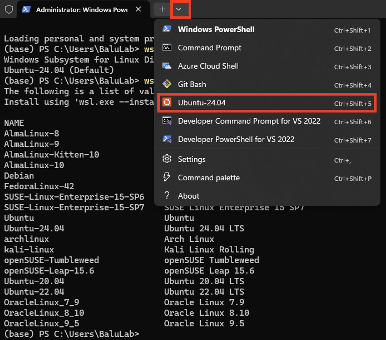Click the Ubuntu-24.04 logo icon
This screenshot has height=340, width=386.
coord(167,102)
